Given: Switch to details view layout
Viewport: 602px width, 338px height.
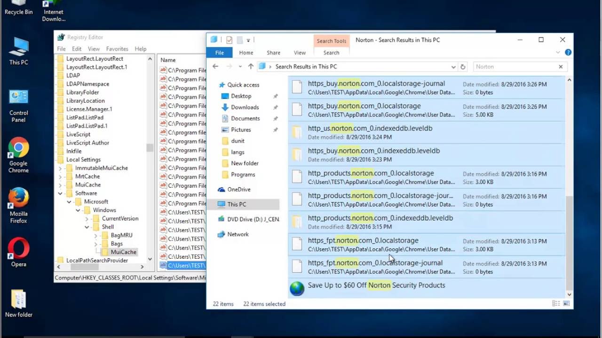Looking at the screenshot, I should coord(556,304).
